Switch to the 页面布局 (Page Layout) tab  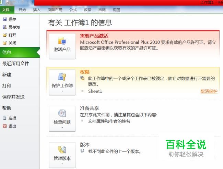coord(55,10)
